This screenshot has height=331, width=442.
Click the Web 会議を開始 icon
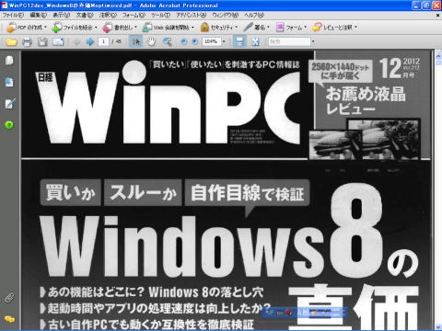pos(147,28)
